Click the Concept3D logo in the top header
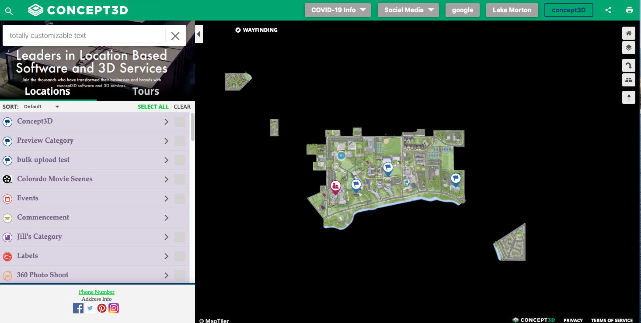This screenshot has height=323, width=641. coord(78,10)
